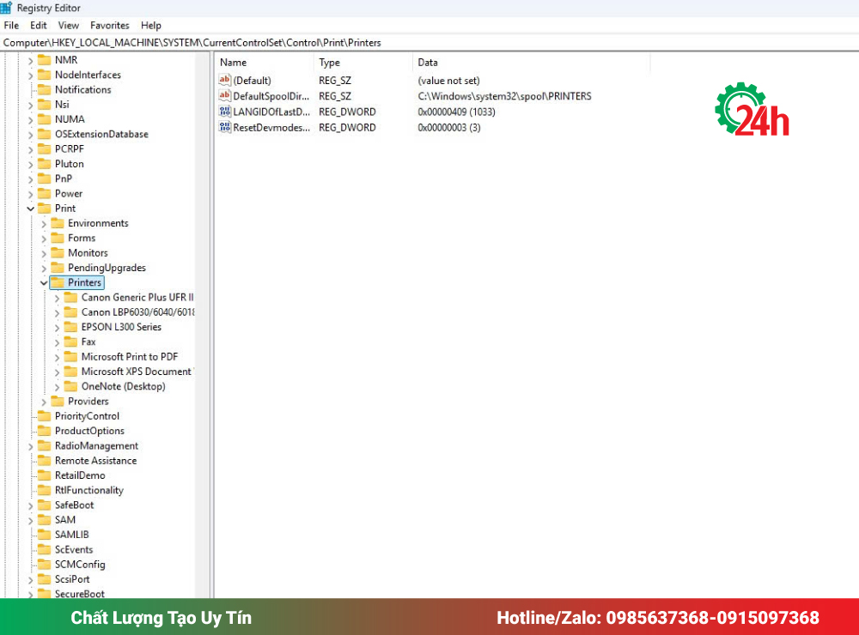Sort values by the Name column header
The width and height of the screenshot is (859, 635).
pos(265,63)
